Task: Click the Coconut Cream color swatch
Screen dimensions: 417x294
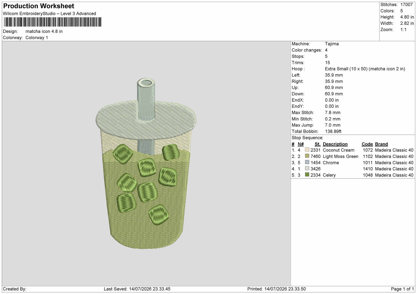Action: (x=307, y=150)
